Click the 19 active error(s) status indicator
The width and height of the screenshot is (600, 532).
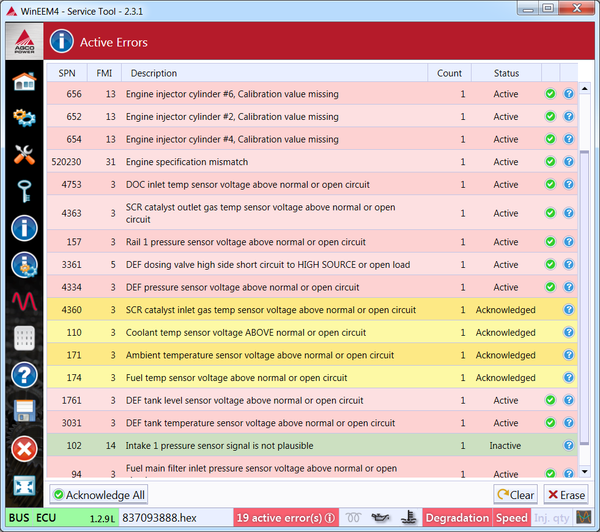tap(286, 518)
